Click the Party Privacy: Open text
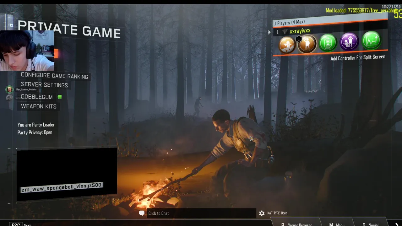 (x=35, y=132)
